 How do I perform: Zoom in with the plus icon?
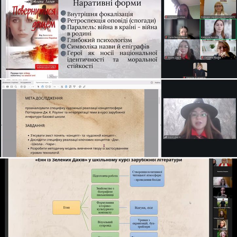(x=50, y=87)
